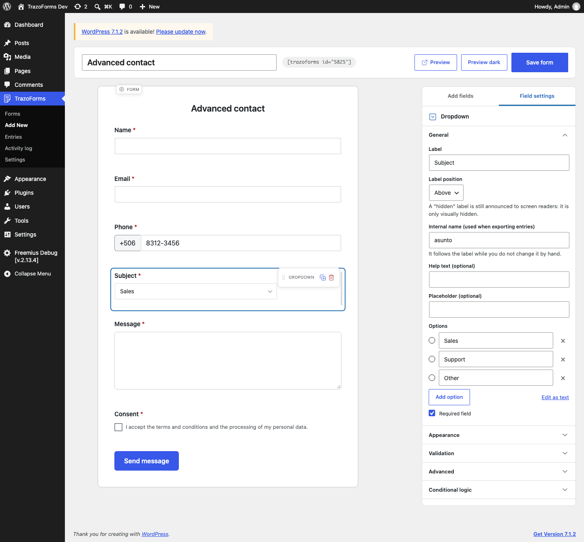
Task: Click the Admin avatar icon
Action: click(x=576, y=6)
